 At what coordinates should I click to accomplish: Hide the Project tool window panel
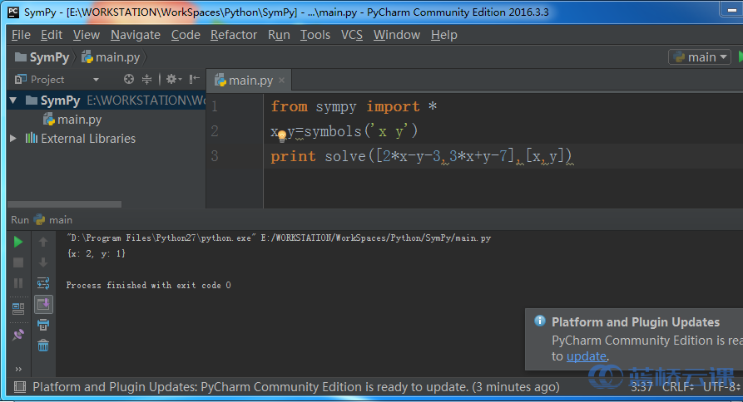tap(195, 80)
